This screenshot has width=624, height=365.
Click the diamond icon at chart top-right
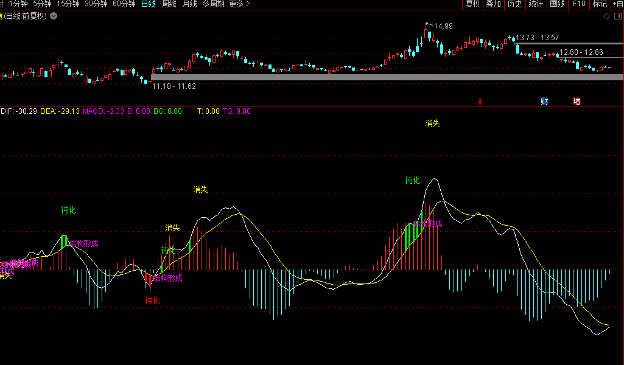[x=606, y=16]
